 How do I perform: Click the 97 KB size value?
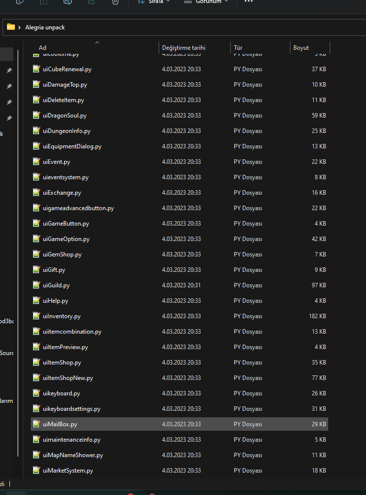319,285
